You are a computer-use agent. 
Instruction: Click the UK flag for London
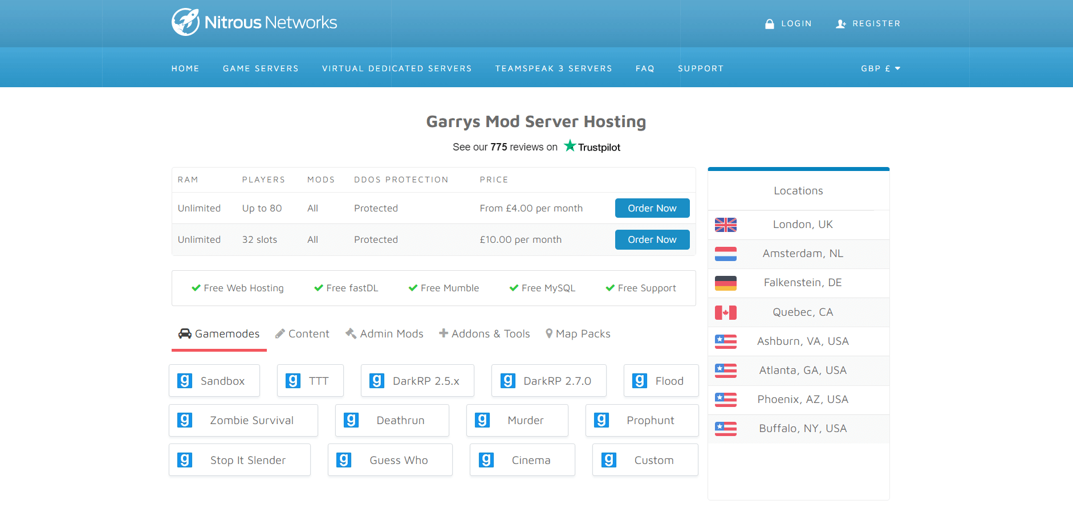tap(726, 225)
